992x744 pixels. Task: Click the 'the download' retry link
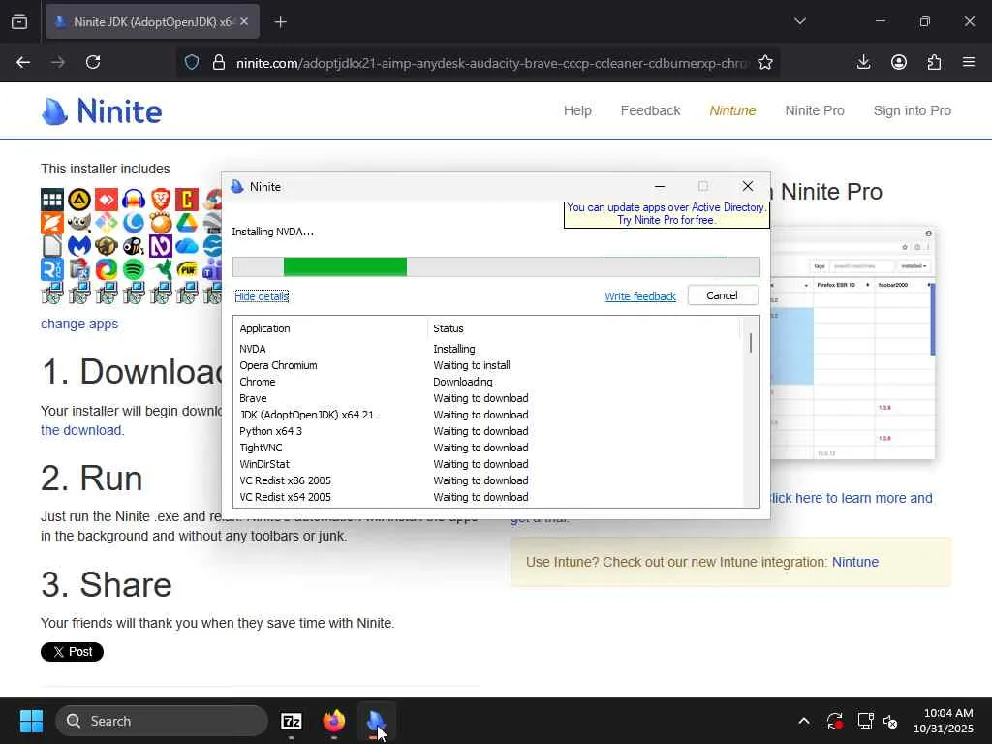[x=82, y=430]
